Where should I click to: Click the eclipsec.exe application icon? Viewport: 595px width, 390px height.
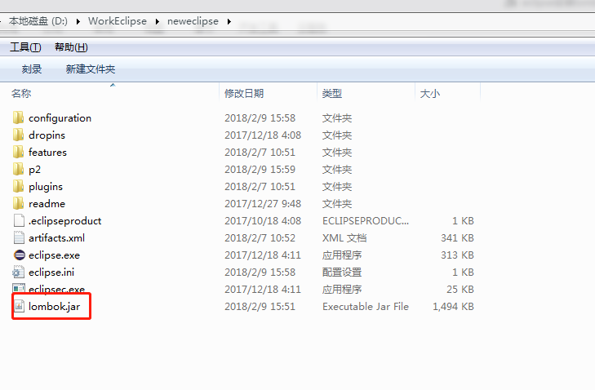19,289
